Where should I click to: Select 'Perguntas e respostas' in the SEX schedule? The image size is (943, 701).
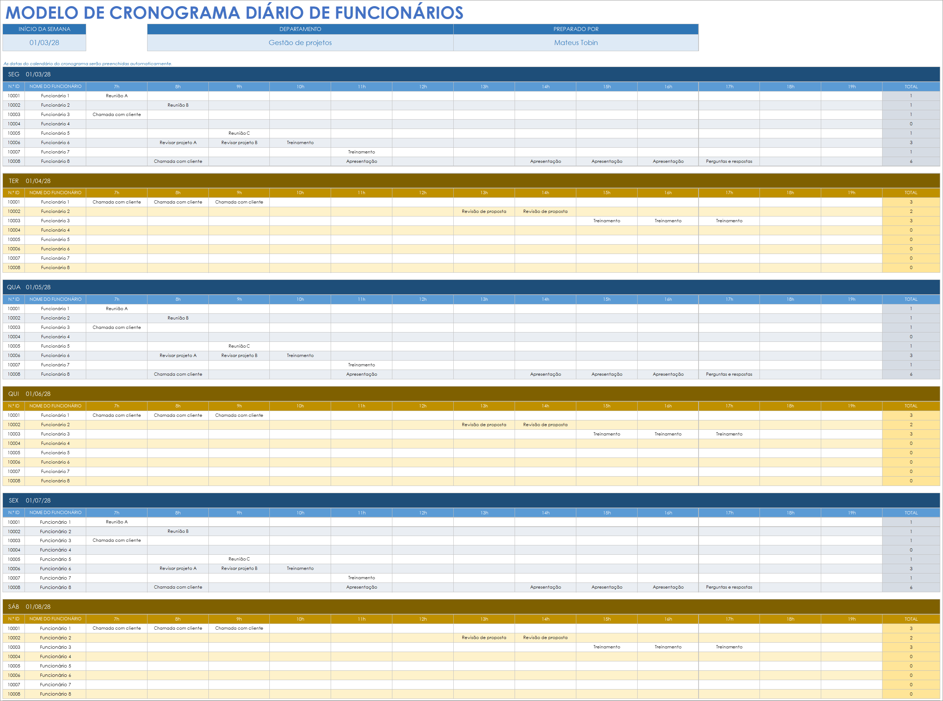pos(729,587)
